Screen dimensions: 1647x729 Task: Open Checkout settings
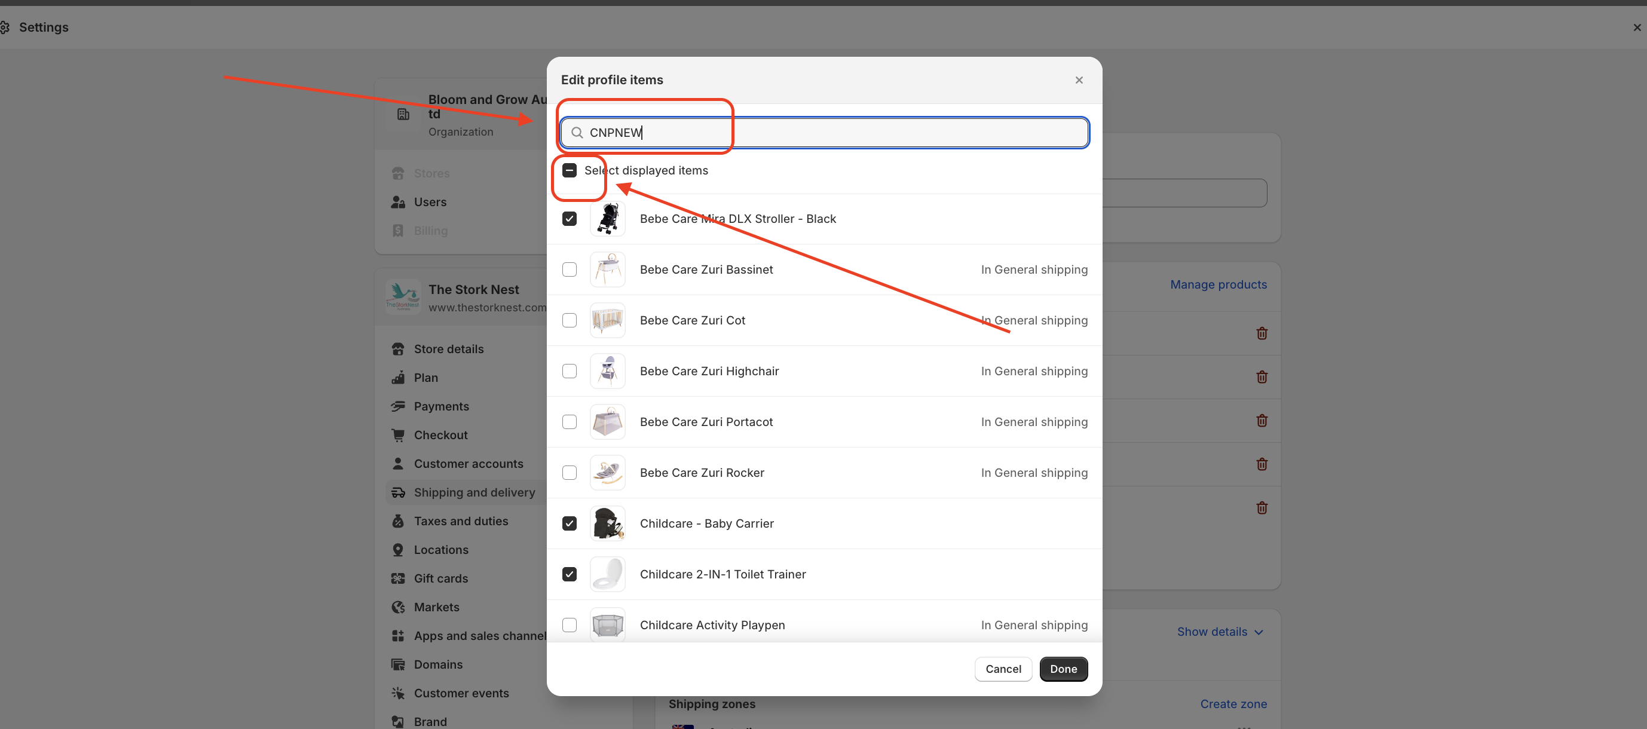(x=440, y=435)
